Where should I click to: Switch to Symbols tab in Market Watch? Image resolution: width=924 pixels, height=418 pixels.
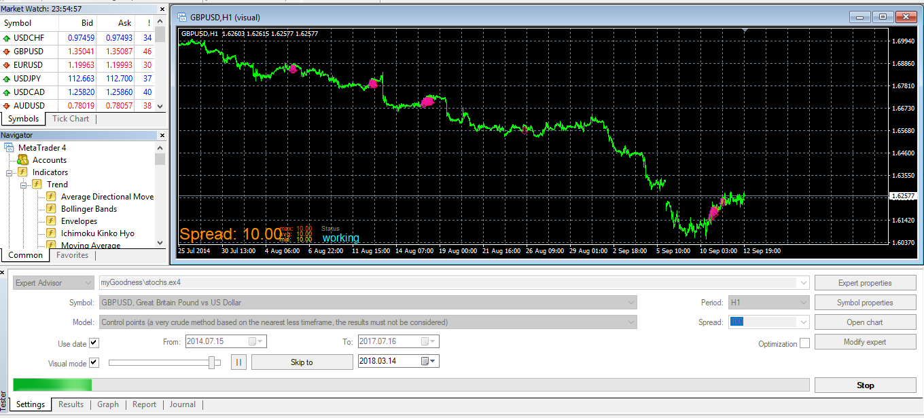(x=23, y=119)
